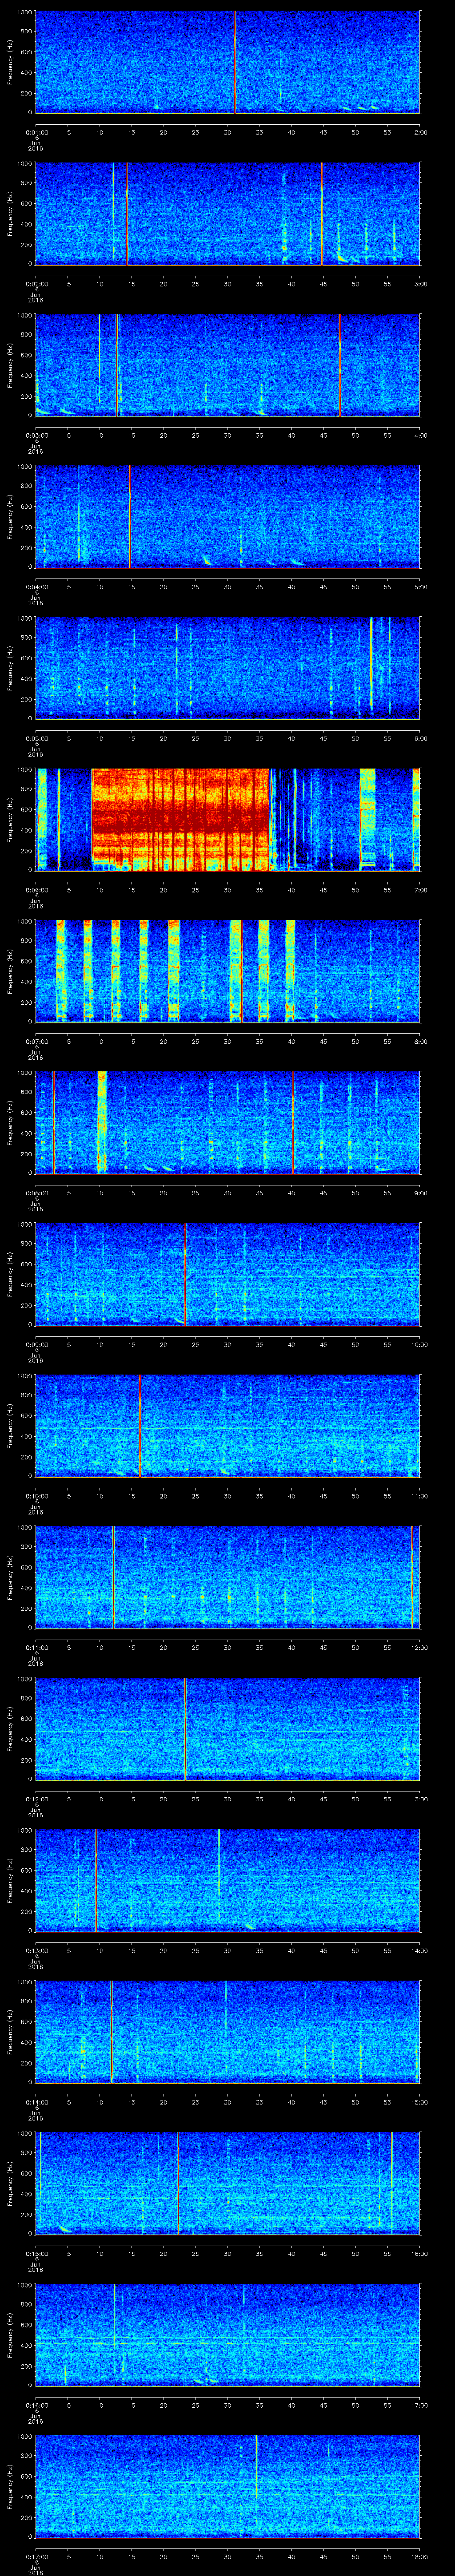Select the "0:04:00" time axis label
Viewport: 455px width, 2576px height.
coord(37,587)
